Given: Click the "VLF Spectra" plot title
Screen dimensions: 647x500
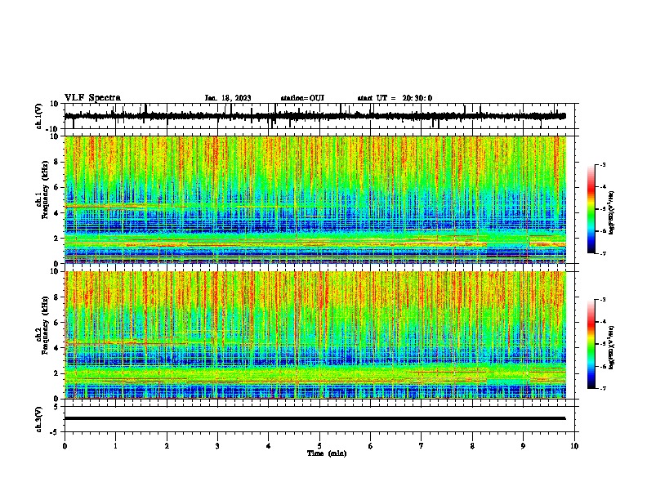Looking at the screenshot, I should click(x=92, y=98).
